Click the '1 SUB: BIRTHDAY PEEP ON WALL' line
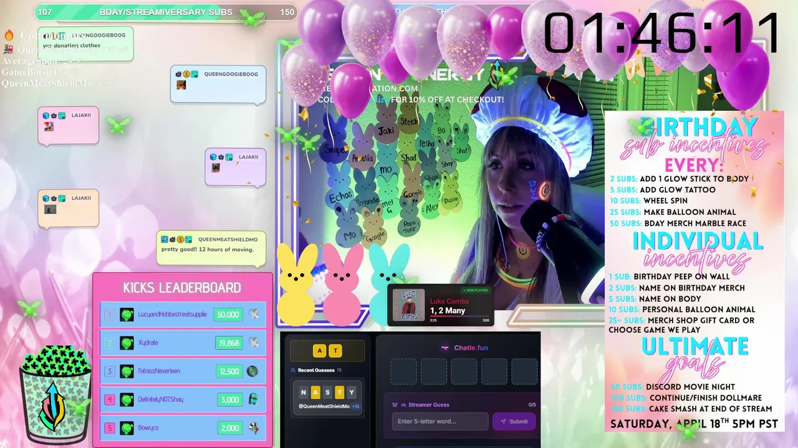The width and height of the screenshot is (798, 448). pos(669,276)
